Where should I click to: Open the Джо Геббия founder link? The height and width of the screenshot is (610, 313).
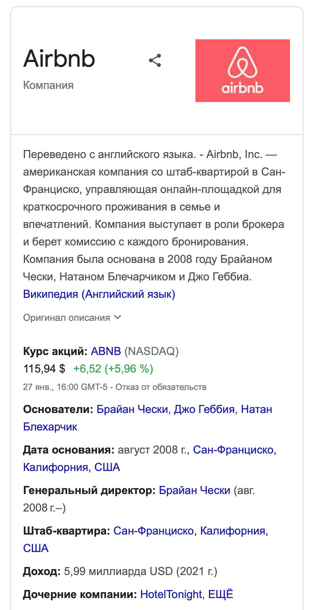point(205,409)
